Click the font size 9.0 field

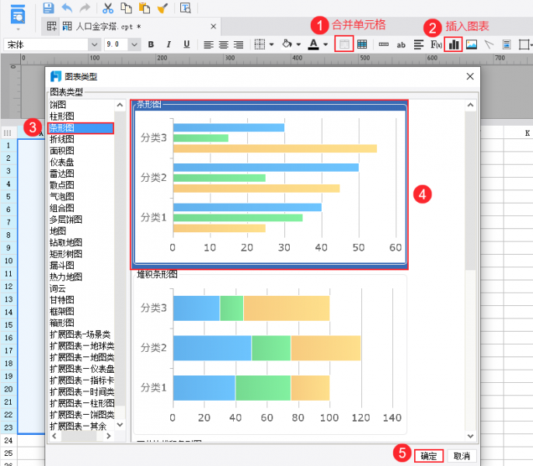tap(117, 44)
